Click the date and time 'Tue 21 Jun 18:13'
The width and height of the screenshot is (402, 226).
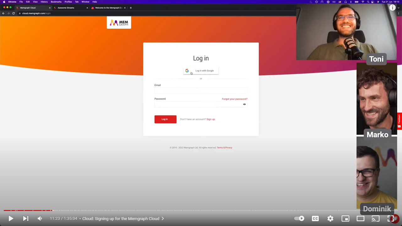[x=390, y=2]
